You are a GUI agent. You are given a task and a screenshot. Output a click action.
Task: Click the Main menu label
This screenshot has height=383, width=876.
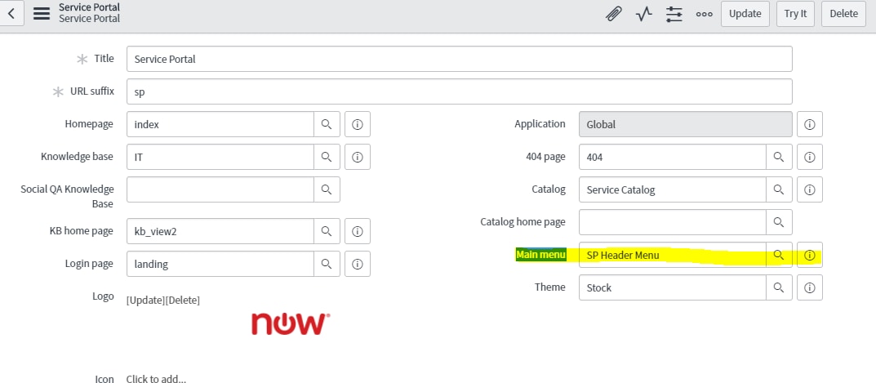point(540,255)
